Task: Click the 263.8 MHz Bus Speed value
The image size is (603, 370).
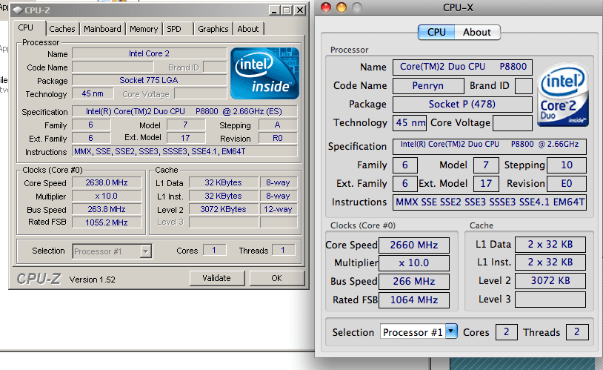Action: pos(107,209)
